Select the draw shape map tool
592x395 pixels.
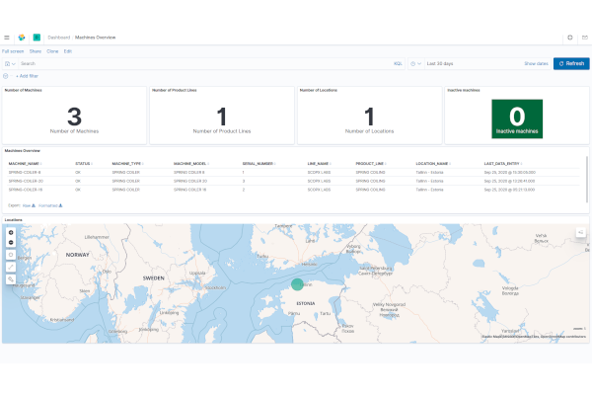[x=11, y=255]
